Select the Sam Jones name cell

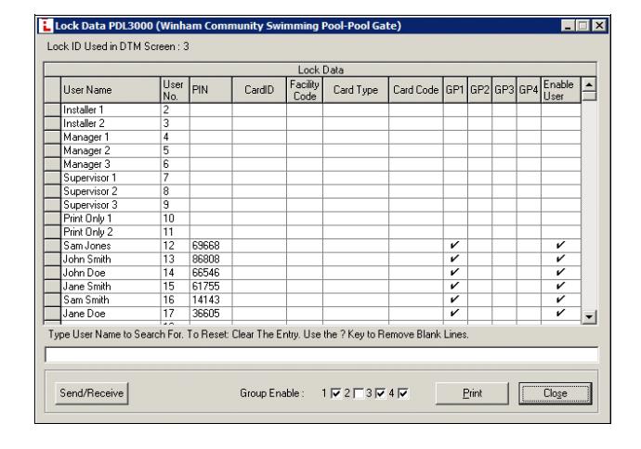tap(111, 245)
